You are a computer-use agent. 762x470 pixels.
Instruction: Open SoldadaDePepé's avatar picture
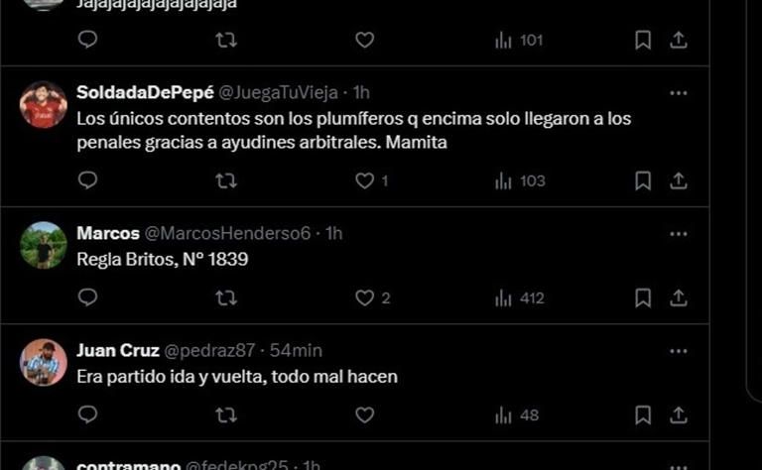point(44,105)
